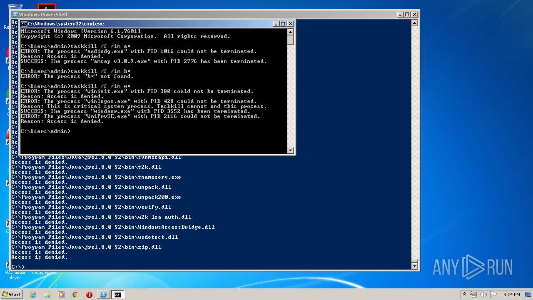
Task: Click the 'taskkill /f /im b*' command line
Action: pyautogui.click(x=76, y=71)
